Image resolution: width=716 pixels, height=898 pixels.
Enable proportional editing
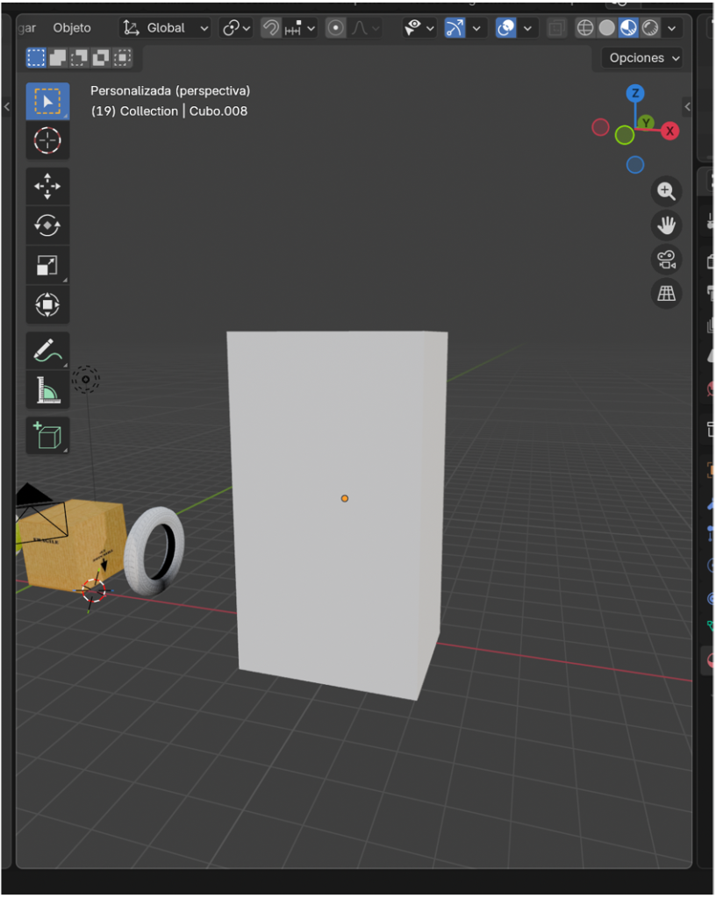pyautogui.click(x=335, y=27)
